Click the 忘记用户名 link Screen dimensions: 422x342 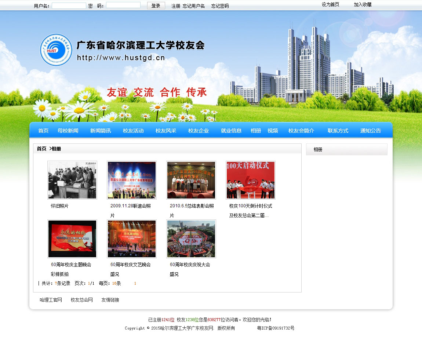click(x=194, y=6)
